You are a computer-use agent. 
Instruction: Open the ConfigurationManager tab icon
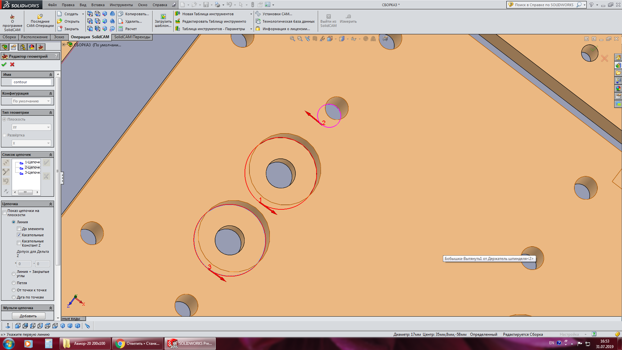(x=23, y=47)
